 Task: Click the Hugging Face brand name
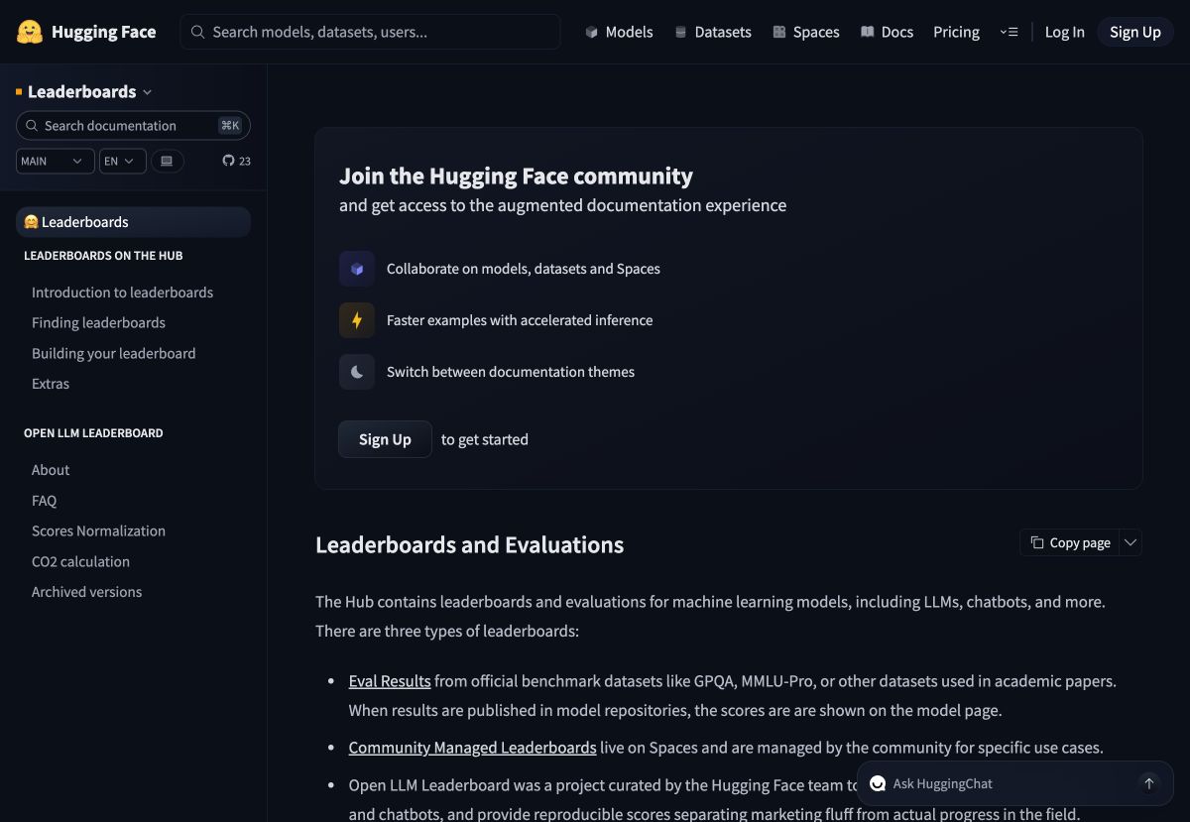tap(103, 32)
